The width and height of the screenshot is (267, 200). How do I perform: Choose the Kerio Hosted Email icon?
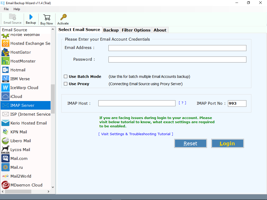5,123
